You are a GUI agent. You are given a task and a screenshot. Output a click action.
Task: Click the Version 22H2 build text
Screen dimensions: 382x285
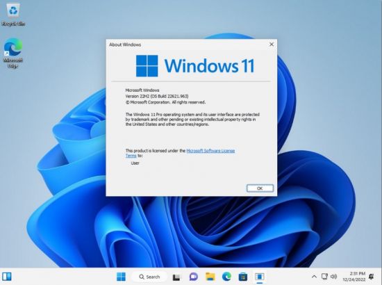157,97
